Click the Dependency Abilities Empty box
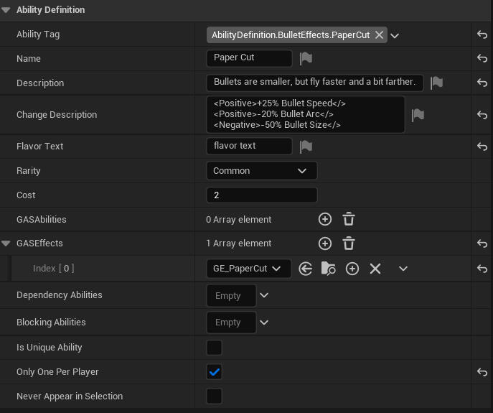493x413 pixels. pos(231,295)
